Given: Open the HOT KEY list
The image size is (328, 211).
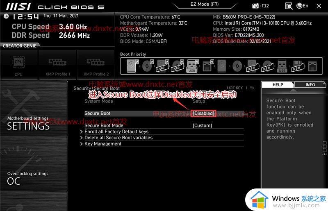Looking at the screenshot, I should tap(235, 88).
